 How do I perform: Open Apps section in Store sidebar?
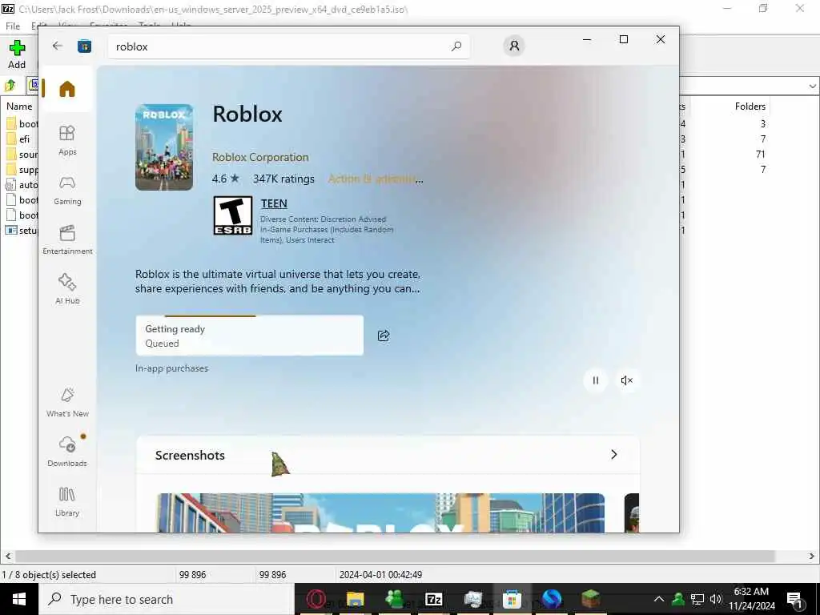67,140
